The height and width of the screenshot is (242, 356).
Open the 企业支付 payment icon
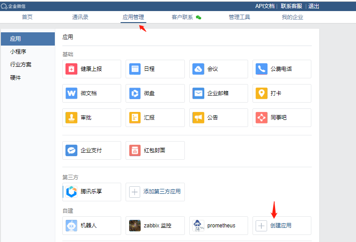[x=71, y=150]
